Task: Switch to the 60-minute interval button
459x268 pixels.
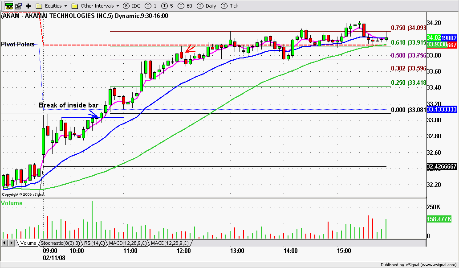Action: click(x=185, y=6)
